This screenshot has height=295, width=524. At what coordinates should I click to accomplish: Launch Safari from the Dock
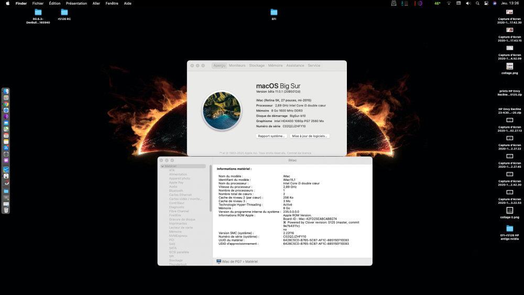(x=6, y=110)
